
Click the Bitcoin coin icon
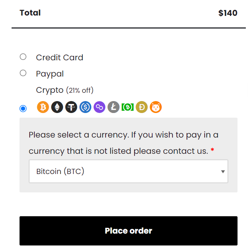43,107
